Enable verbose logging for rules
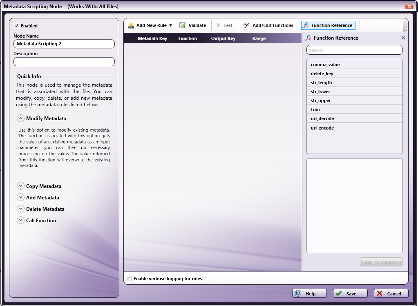Screen dimensions: 418x306 [x=130, y=279]
